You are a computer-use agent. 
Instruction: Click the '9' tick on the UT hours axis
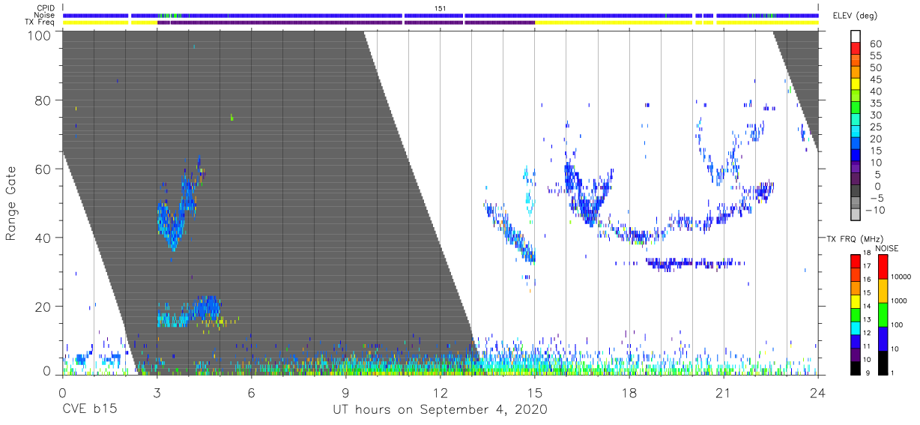(346, 391)
